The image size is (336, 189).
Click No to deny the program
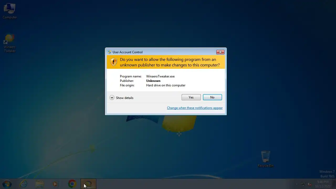click(x=212, y=97)
